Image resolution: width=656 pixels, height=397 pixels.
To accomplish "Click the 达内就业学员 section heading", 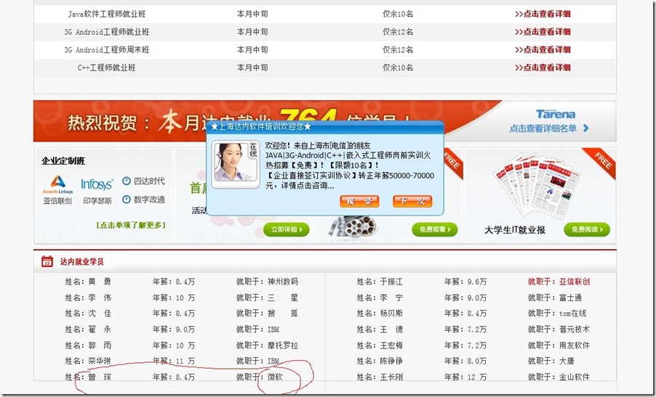I will [82, 262].
